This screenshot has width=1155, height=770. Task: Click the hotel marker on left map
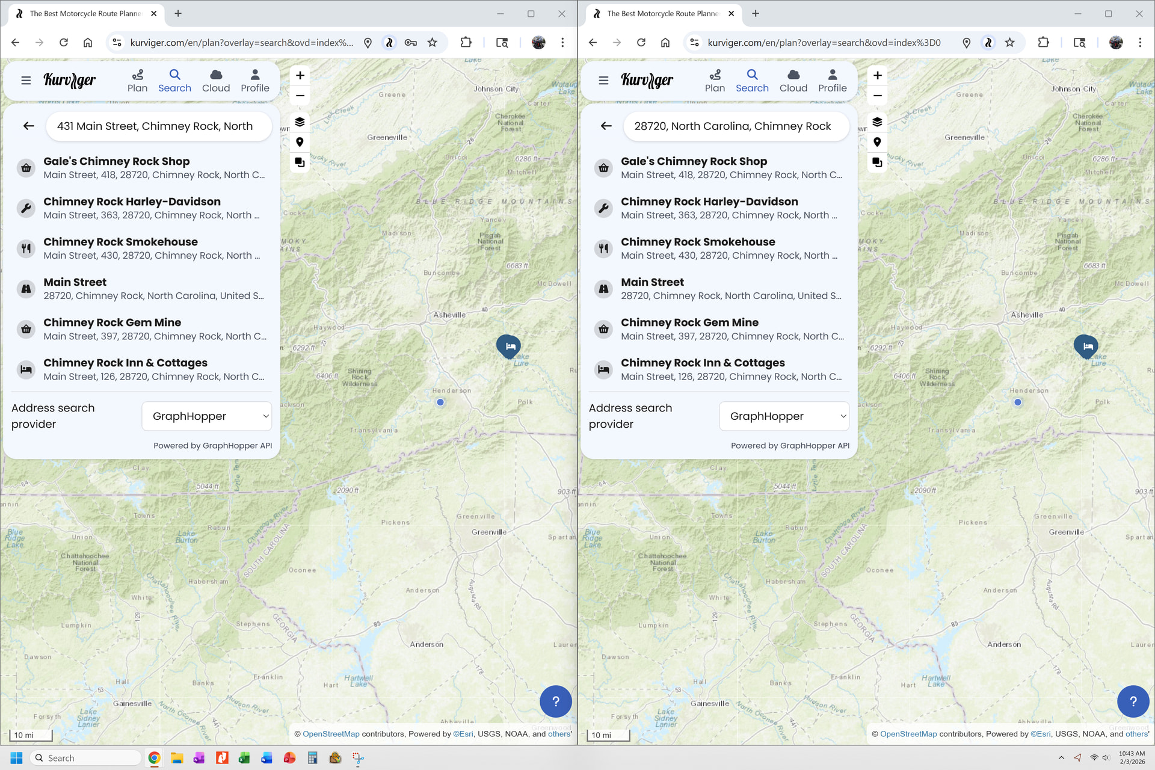pos(509,346)
